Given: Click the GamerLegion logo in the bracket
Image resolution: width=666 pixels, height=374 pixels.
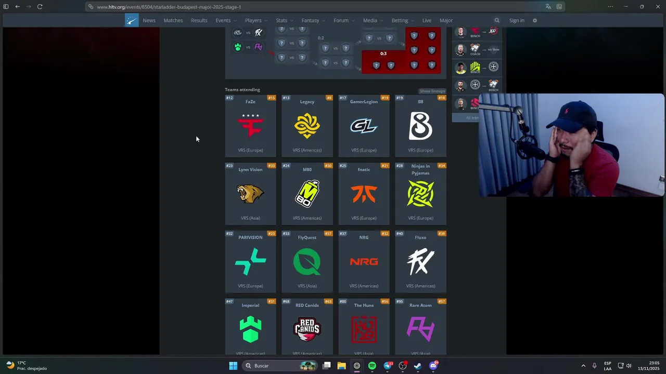Looking at the screenshot, I should pos(238,32).
